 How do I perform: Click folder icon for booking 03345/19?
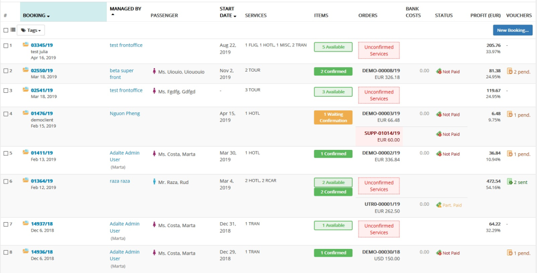coord(26,44)
